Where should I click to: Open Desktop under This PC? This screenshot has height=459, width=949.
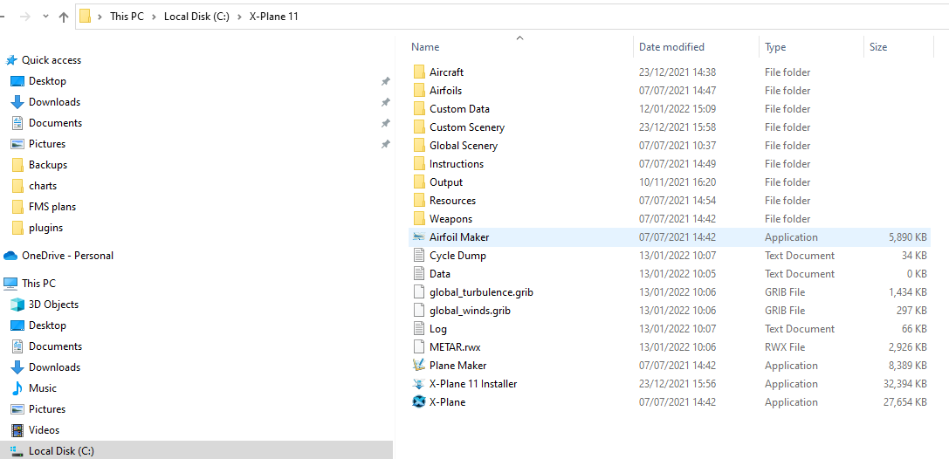point(47,325)
